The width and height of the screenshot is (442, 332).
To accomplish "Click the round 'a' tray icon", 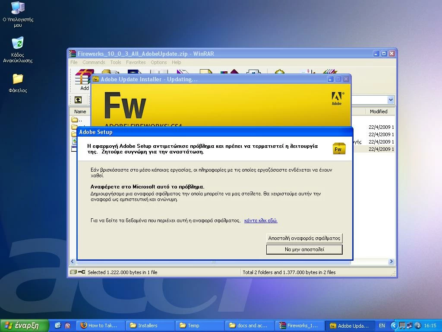I will point(418,326).
